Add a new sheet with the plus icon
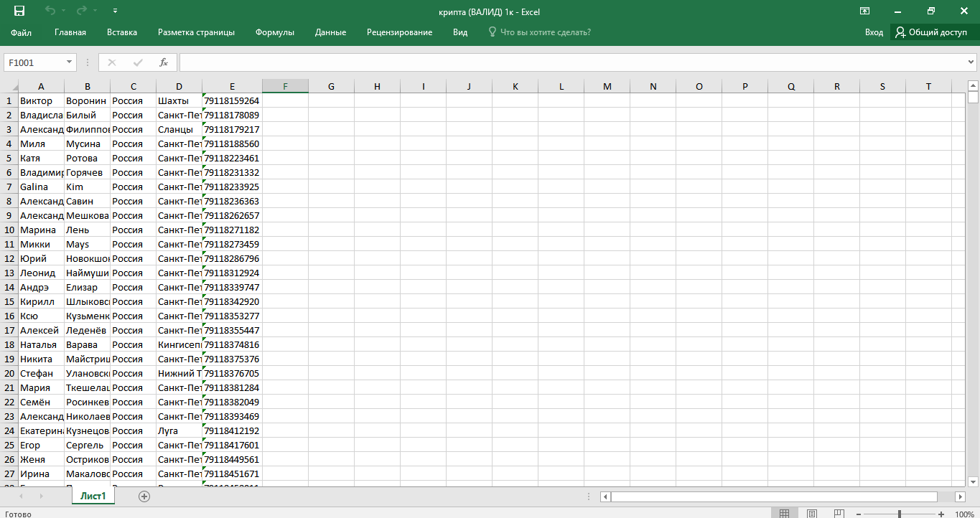 pos(144,496)
